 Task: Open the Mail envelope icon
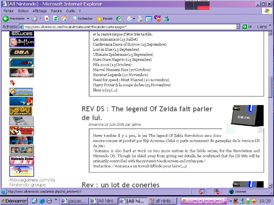click(x=129, y=18)
